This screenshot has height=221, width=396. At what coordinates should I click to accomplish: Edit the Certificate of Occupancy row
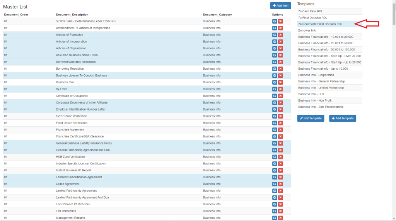275,96
